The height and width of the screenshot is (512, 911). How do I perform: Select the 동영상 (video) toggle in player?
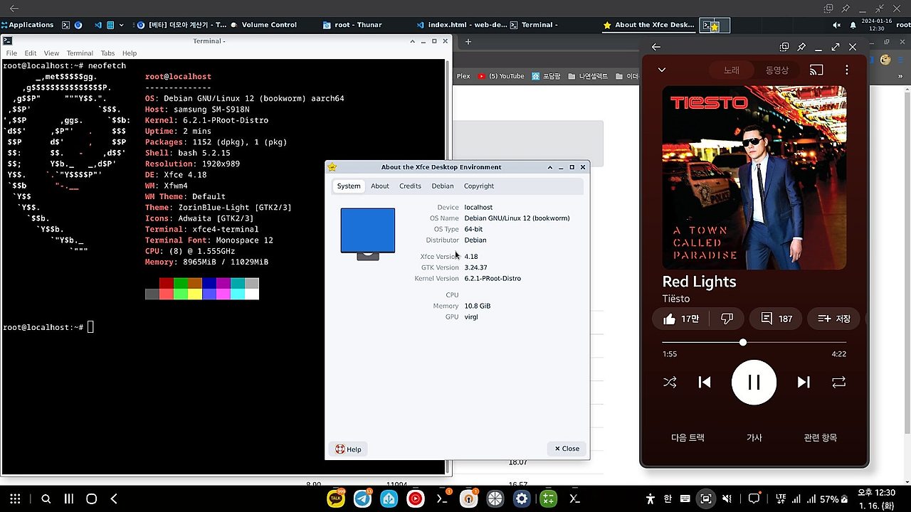tap(777, 70)
